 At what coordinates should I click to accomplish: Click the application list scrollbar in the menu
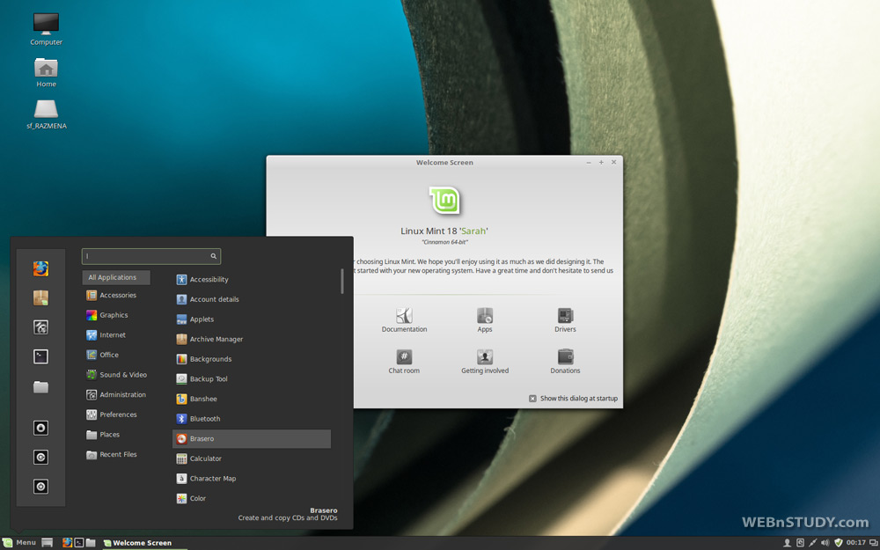point(341,282)
